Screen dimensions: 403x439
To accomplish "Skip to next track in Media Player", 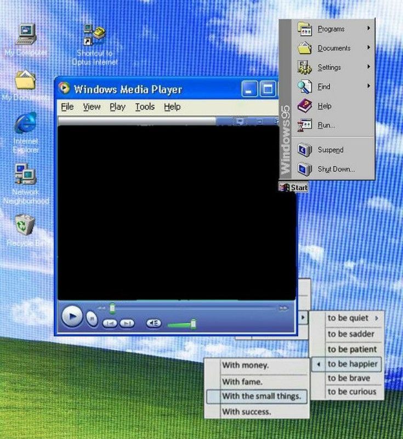I will [127, 323].
